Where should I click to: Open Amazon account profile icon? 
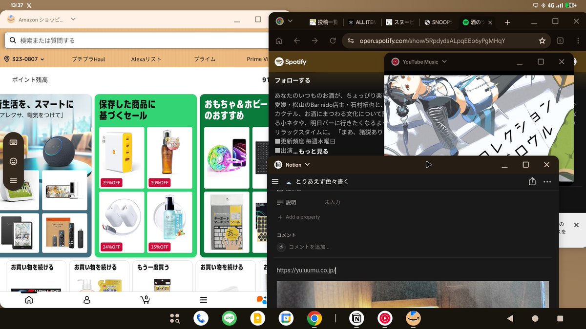[87, 300]
